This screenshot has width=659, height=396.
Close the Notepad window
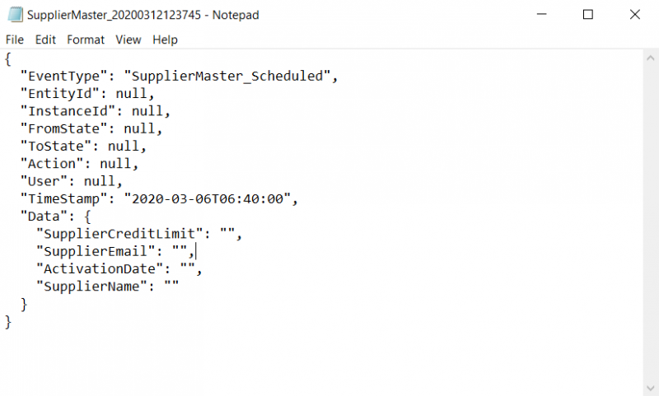(634, 14)
